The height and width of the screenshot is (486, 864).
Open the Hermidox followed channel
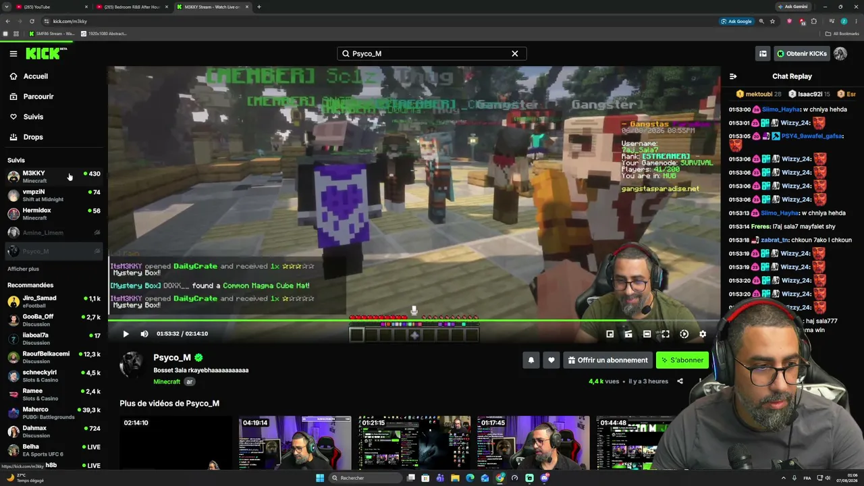coord(54,214)
